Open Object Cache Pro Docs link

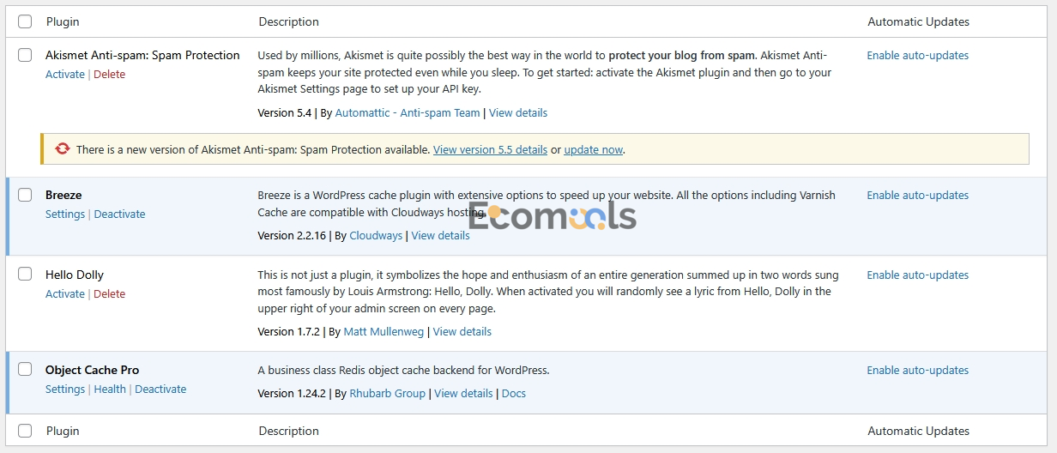[x=514, y=393]
